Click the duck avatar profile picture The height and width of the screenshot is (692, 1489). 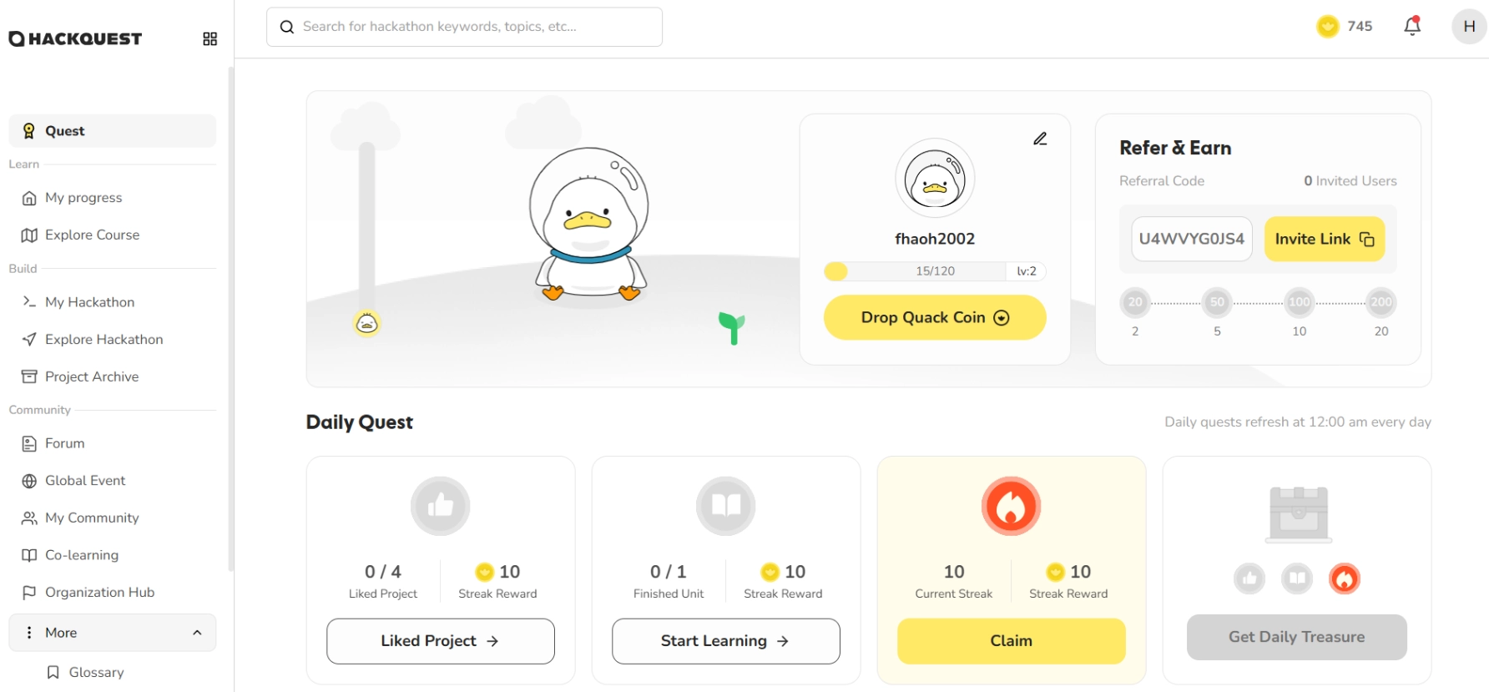pyautogui.click(x=934, y=179)
